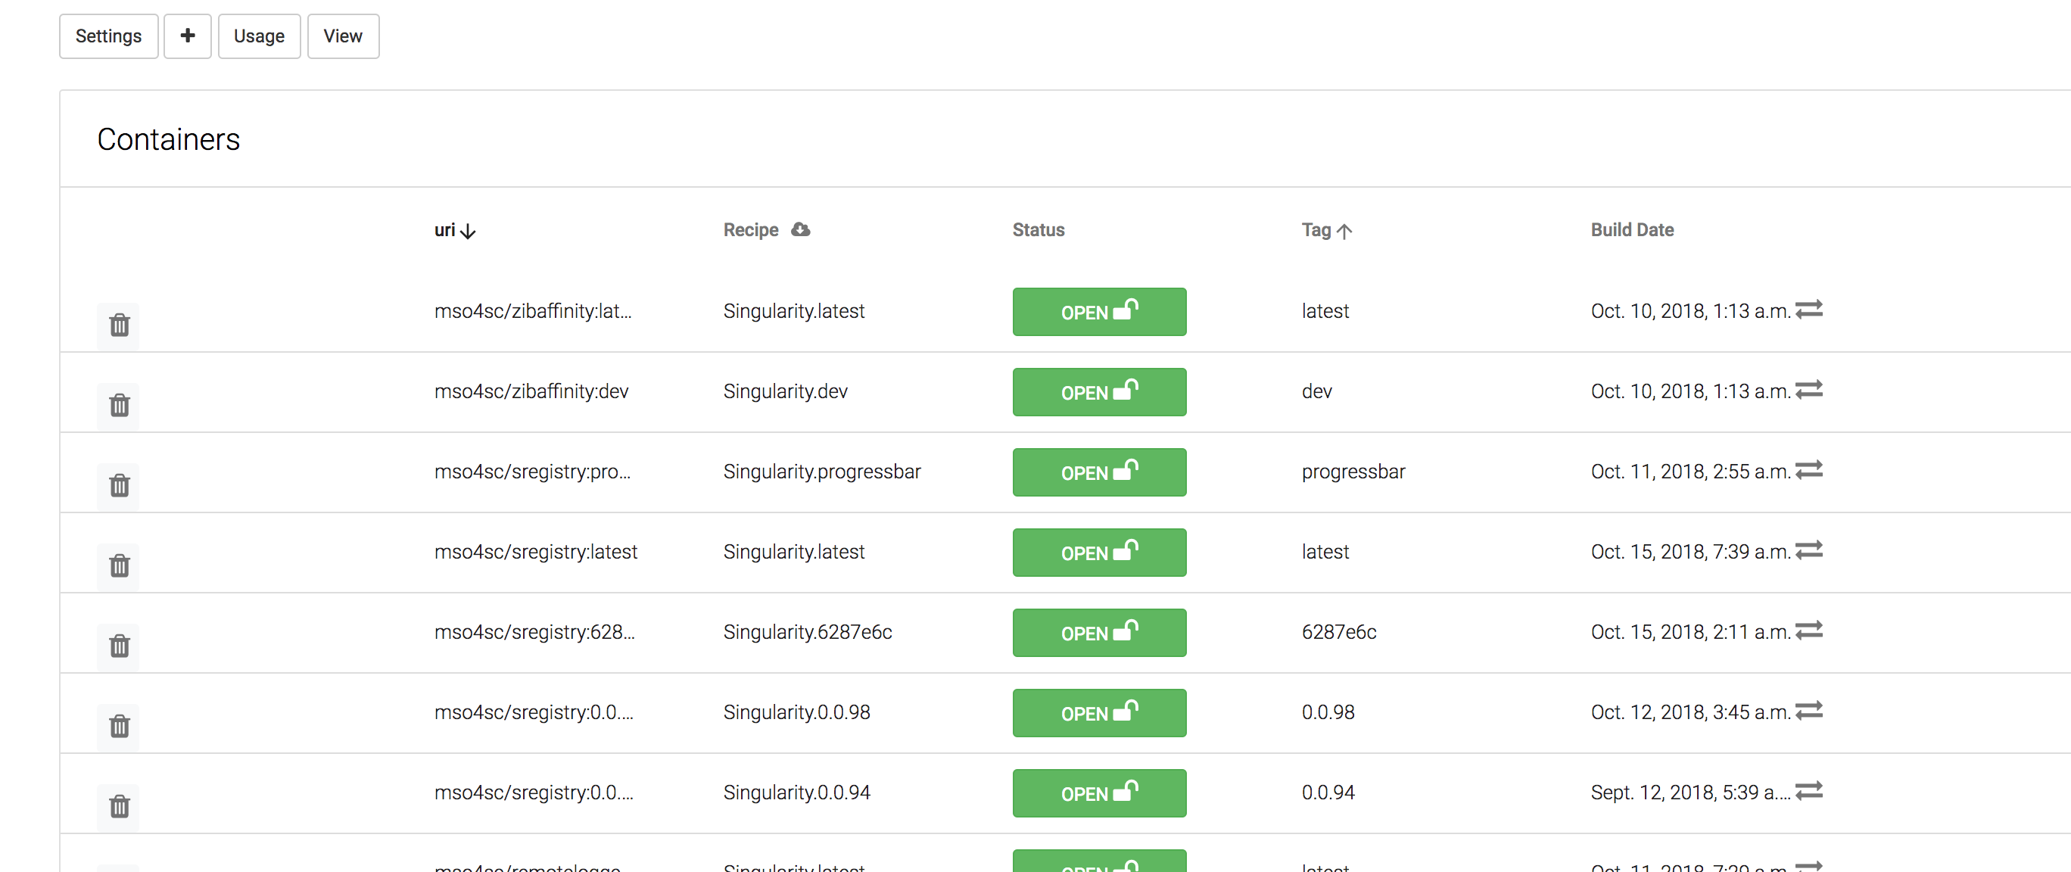
Task: Open the Singularity.6287e6c recipe
Action: point(807,633)
